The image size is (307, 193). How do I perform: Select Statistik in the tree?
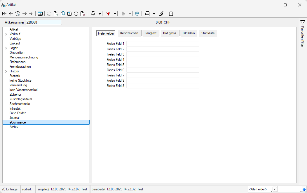pyautogui.click(x=15, y=76)
